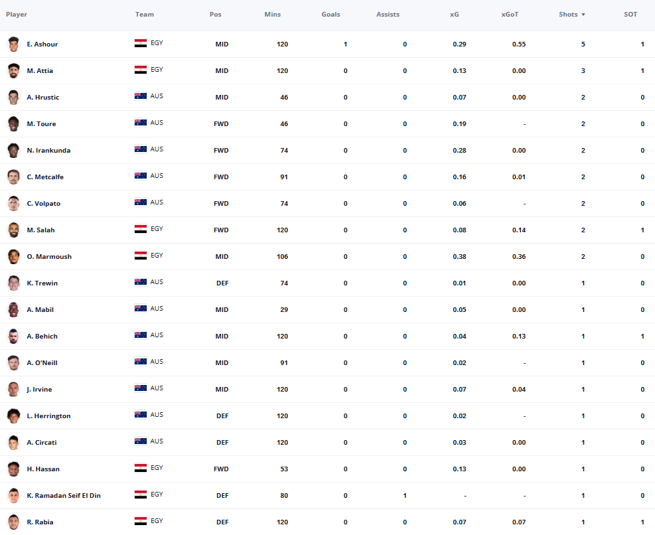Sort table by xG column header

click(454, 14)
